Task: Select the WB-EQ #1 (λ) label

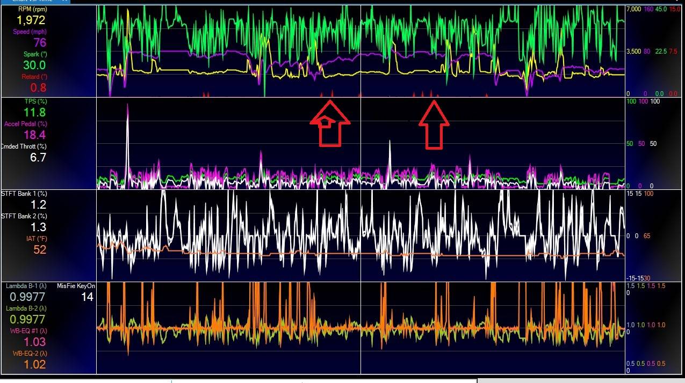Action: [x=28, y=331]
